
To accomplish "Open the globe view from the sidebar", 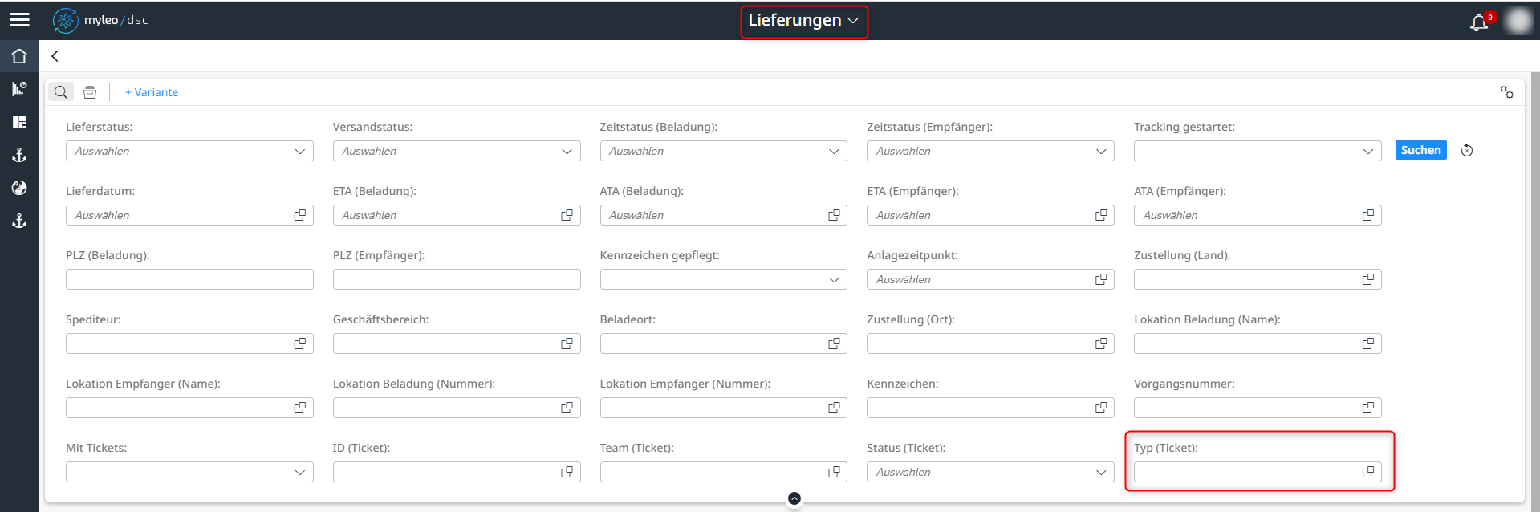I will pyautogui.click(x=19, y=188).
